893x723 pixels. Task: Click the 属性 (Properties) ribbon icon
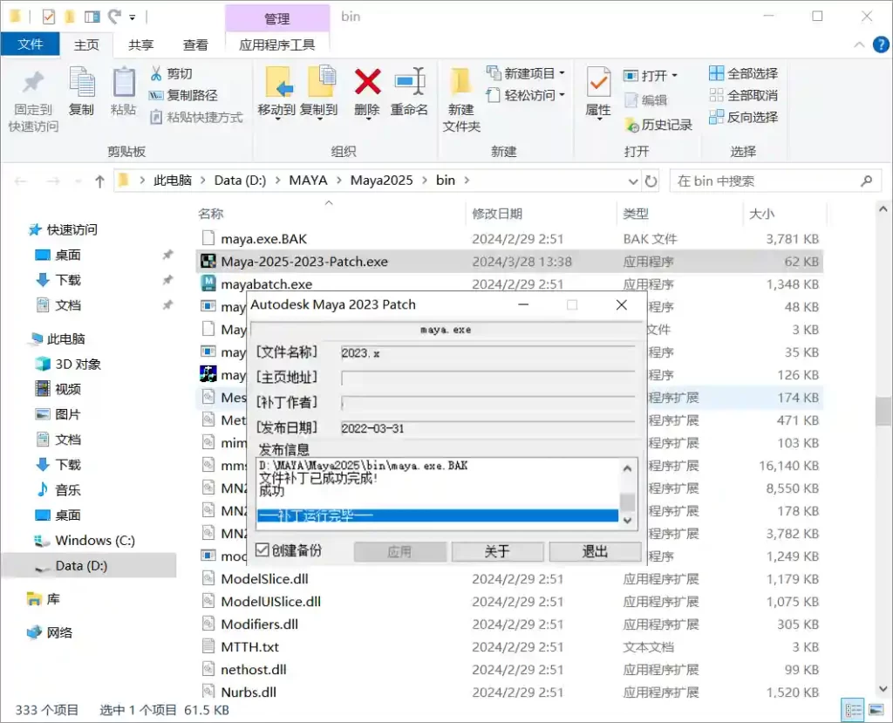598,84
